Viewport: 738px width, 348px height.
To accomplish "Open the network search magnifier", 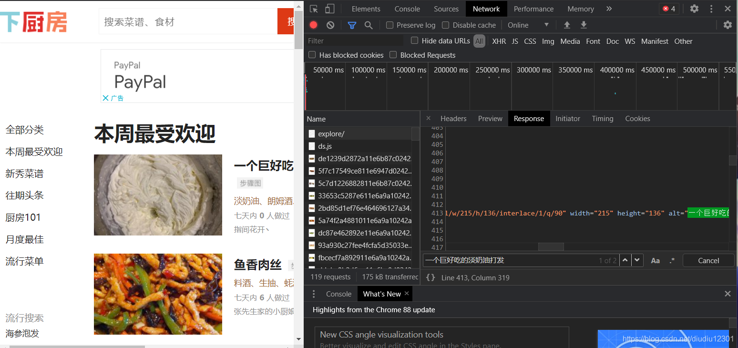I will click(369, 25).
